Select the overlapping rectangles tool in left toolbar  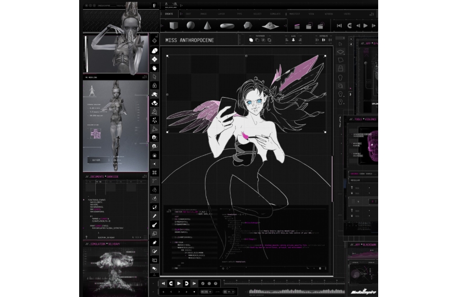tap(155, 234)
